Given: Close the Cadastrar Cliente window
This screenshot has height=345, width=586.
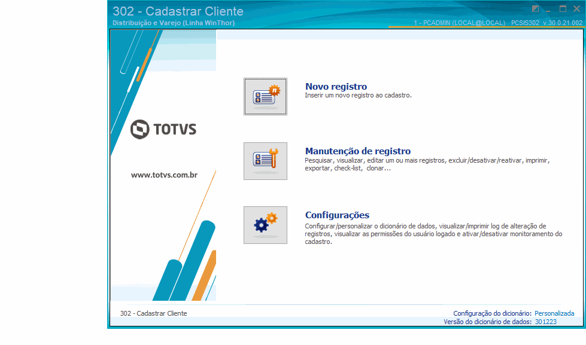Looking at the screenshot, I should 576,9.
